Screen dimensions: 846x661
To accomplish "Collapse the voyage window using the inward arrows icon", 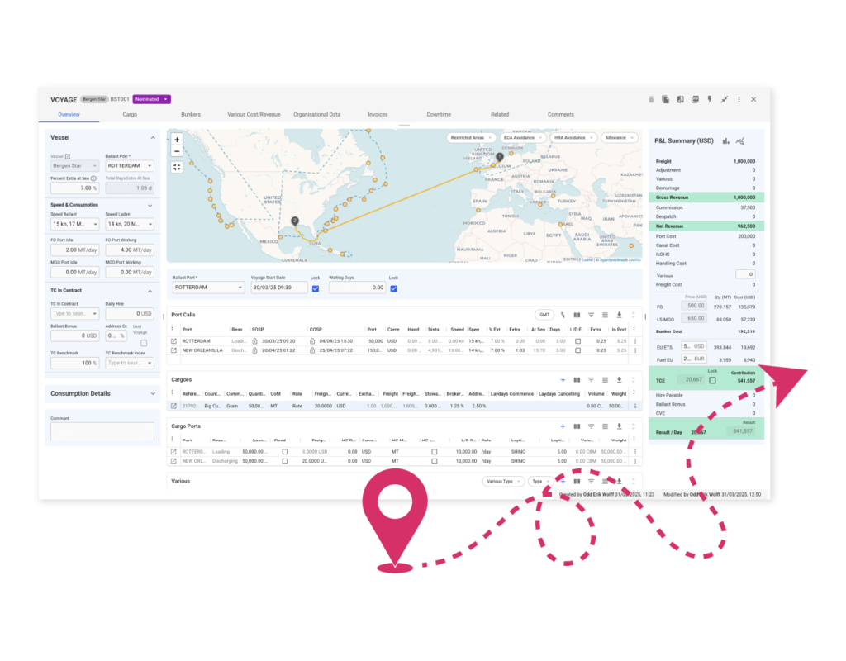I will 724,99.
